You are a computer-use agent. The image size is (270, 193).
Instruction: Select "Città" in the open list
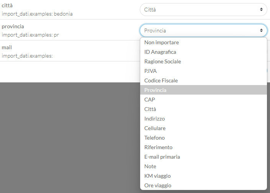(x=203, y=109)
